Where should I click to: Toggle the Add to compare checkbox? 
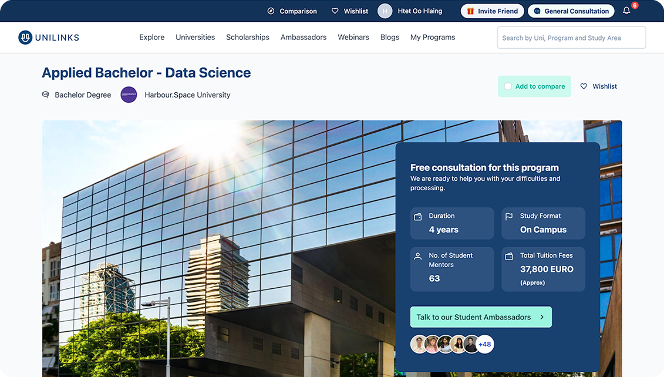[508, 86]
